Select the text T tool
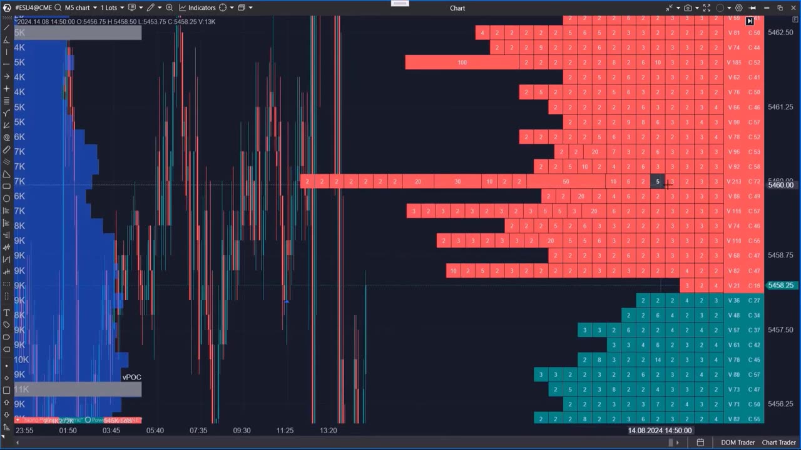Image resolution: width=801 pixels, height=450 pixels. tap(7, 312)
